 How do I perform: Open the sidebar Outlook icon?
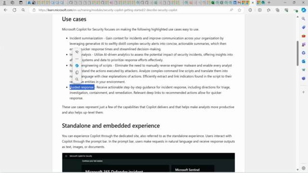coord(304,62)
